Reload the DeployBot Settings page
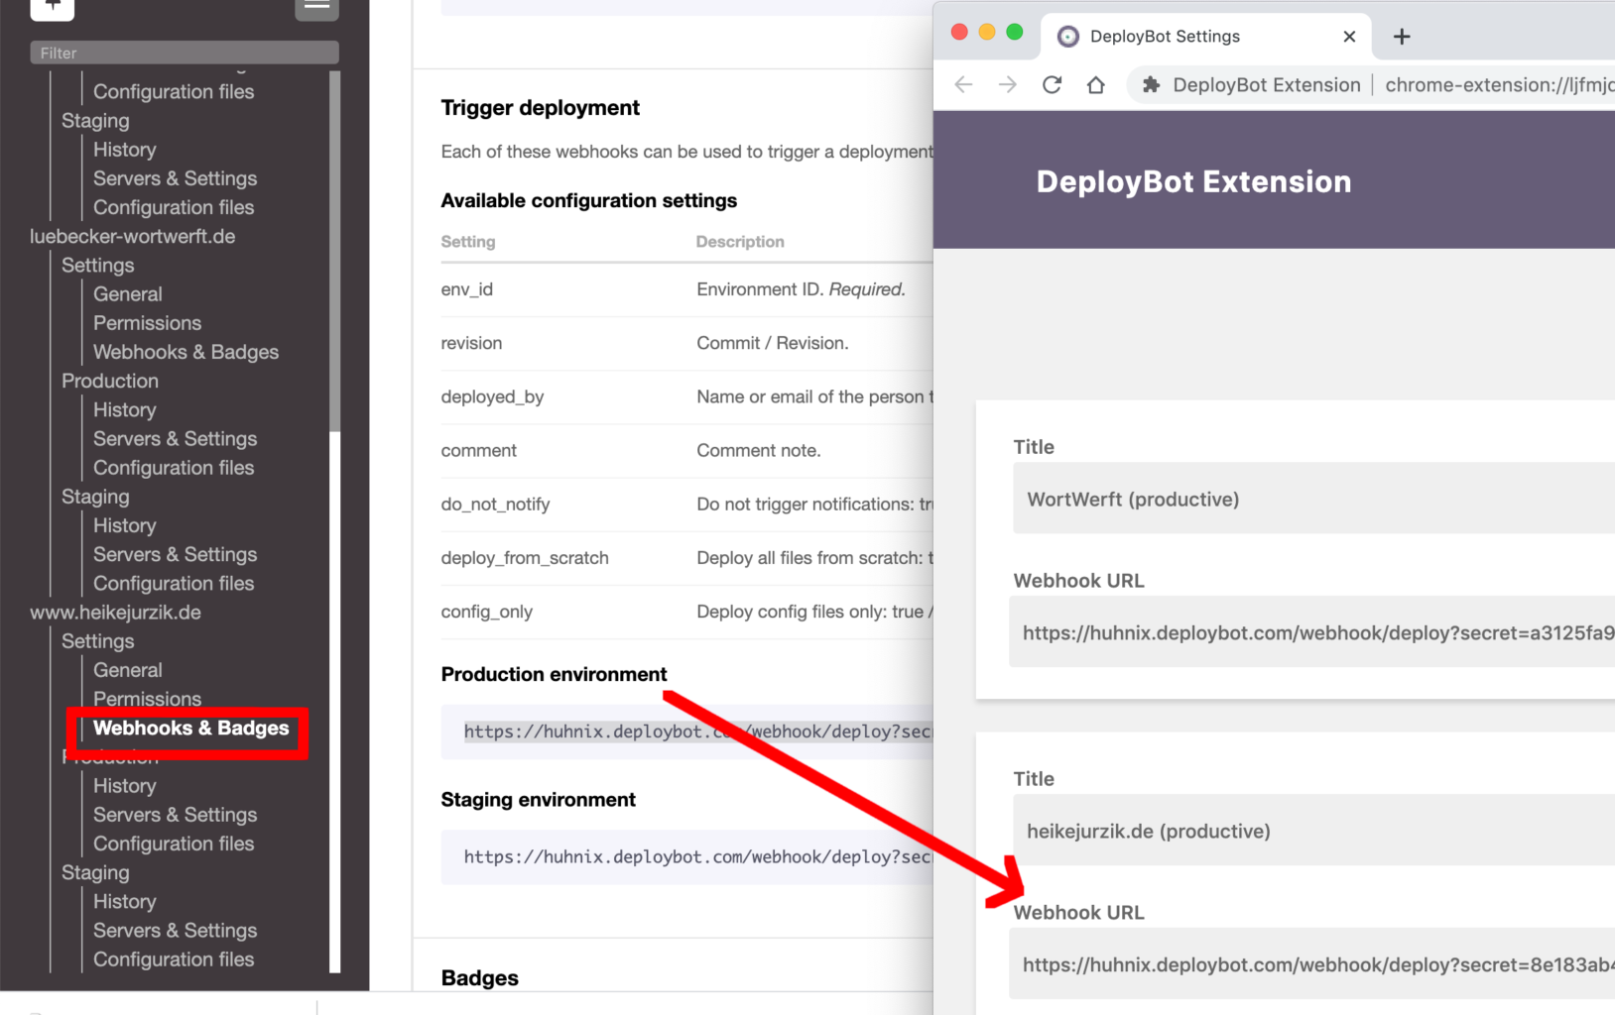Screen dimensions: 1615x1015 tap(1052, 85)
